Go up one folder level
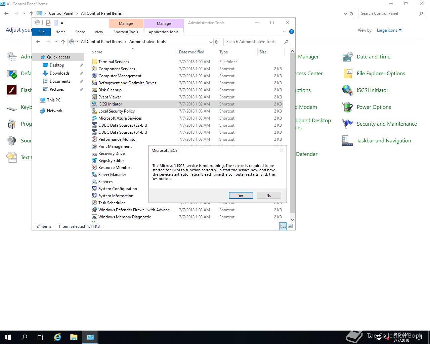 (63, 42)
